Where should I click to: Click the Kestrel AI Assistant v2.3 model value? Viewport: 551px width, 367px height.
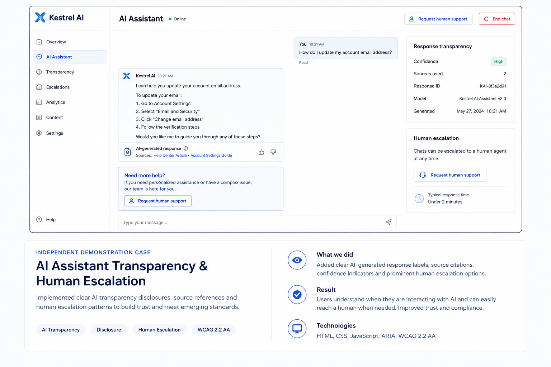coord(482,99)
